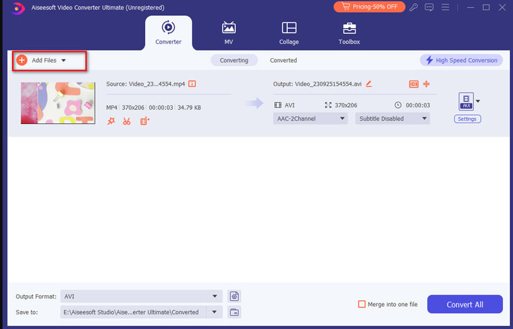The width and height of the screenshot is (513, 329).
Task: Edit ID3 metadata icon
Action: pyautogui.click(x=414, y=84)
